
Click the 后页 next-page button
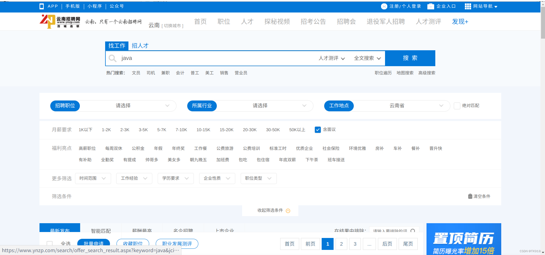pos(387,244)
